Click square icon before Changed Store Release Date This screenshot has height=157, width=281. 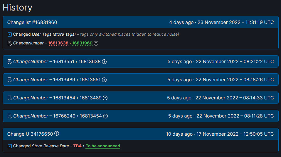click(9, 146)
